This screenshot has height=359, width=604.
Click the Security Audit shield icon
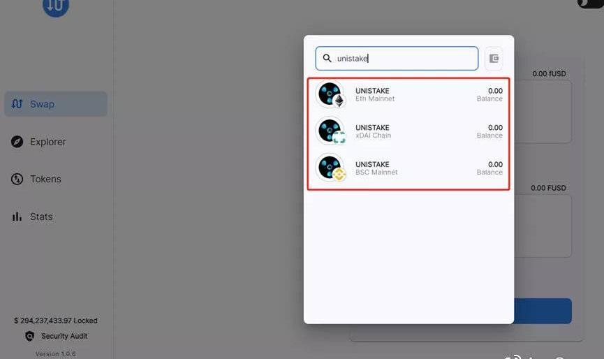click(x=29, y=336)
